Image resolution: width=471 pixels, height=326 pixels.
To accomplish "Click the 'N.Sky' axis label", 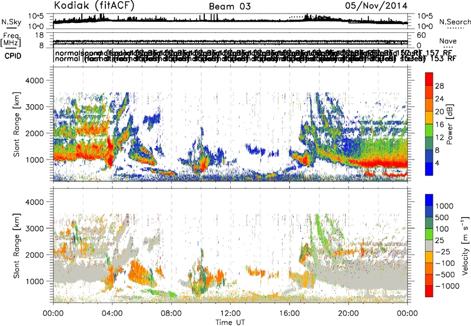I will [x=11, y=22].
